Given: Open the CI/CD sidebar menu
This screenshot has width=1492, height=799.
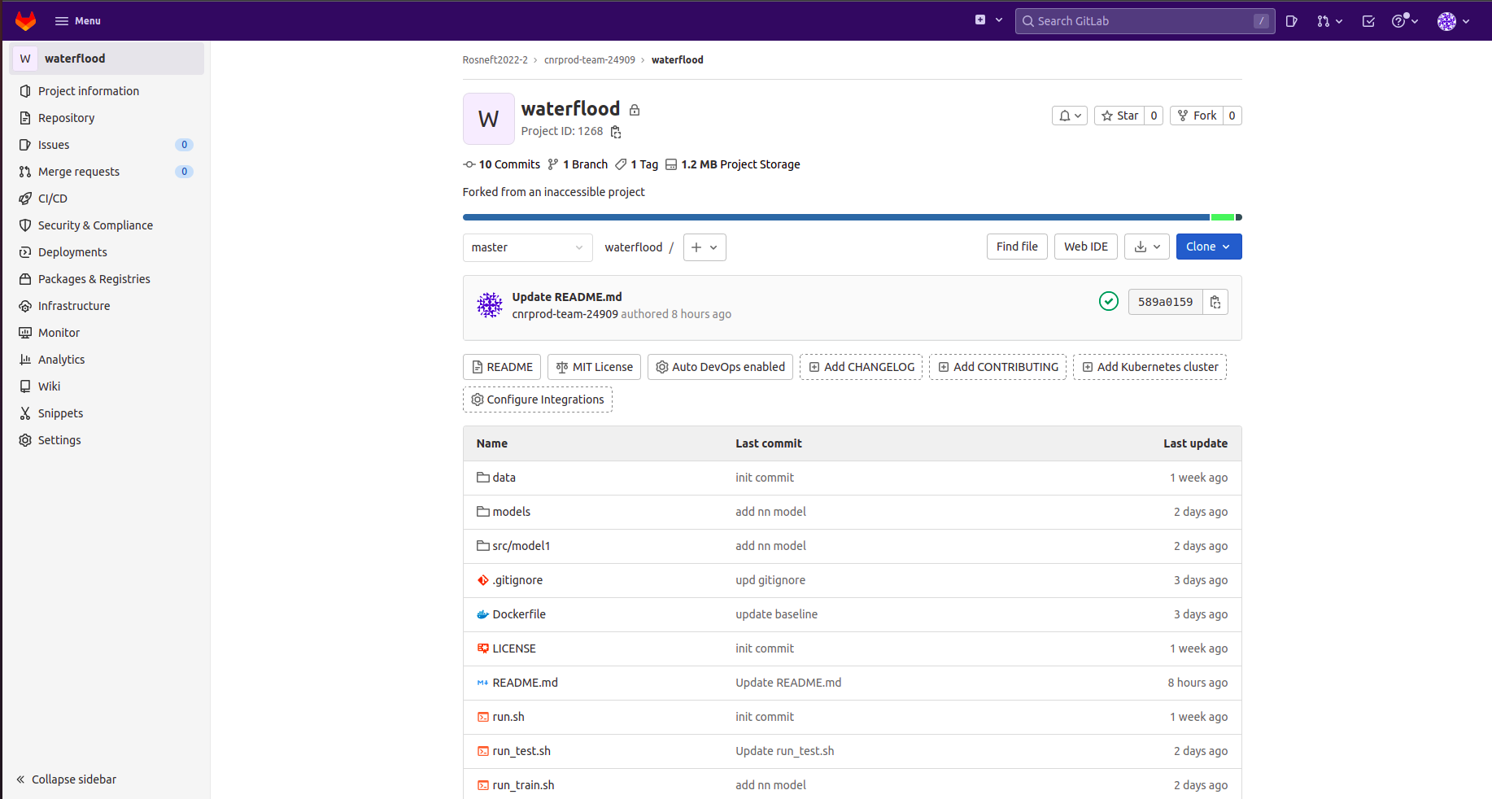Looking at the screenshot, I should [x=53, y=199].
